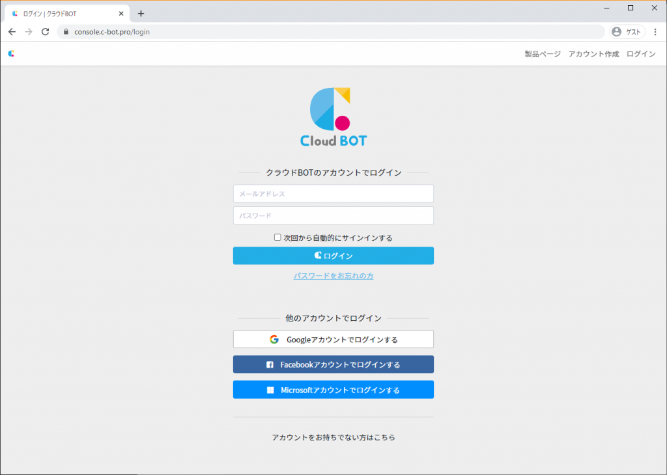
Task: Click the large Cloud BOT center logo
Action: pyautogui.click(x=333, y=117)
